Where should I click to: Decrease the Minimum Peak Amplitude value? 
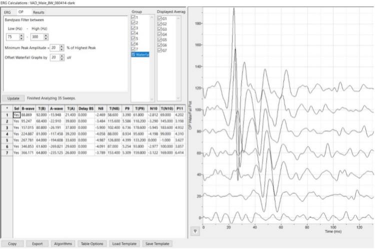tap(61, 49)
